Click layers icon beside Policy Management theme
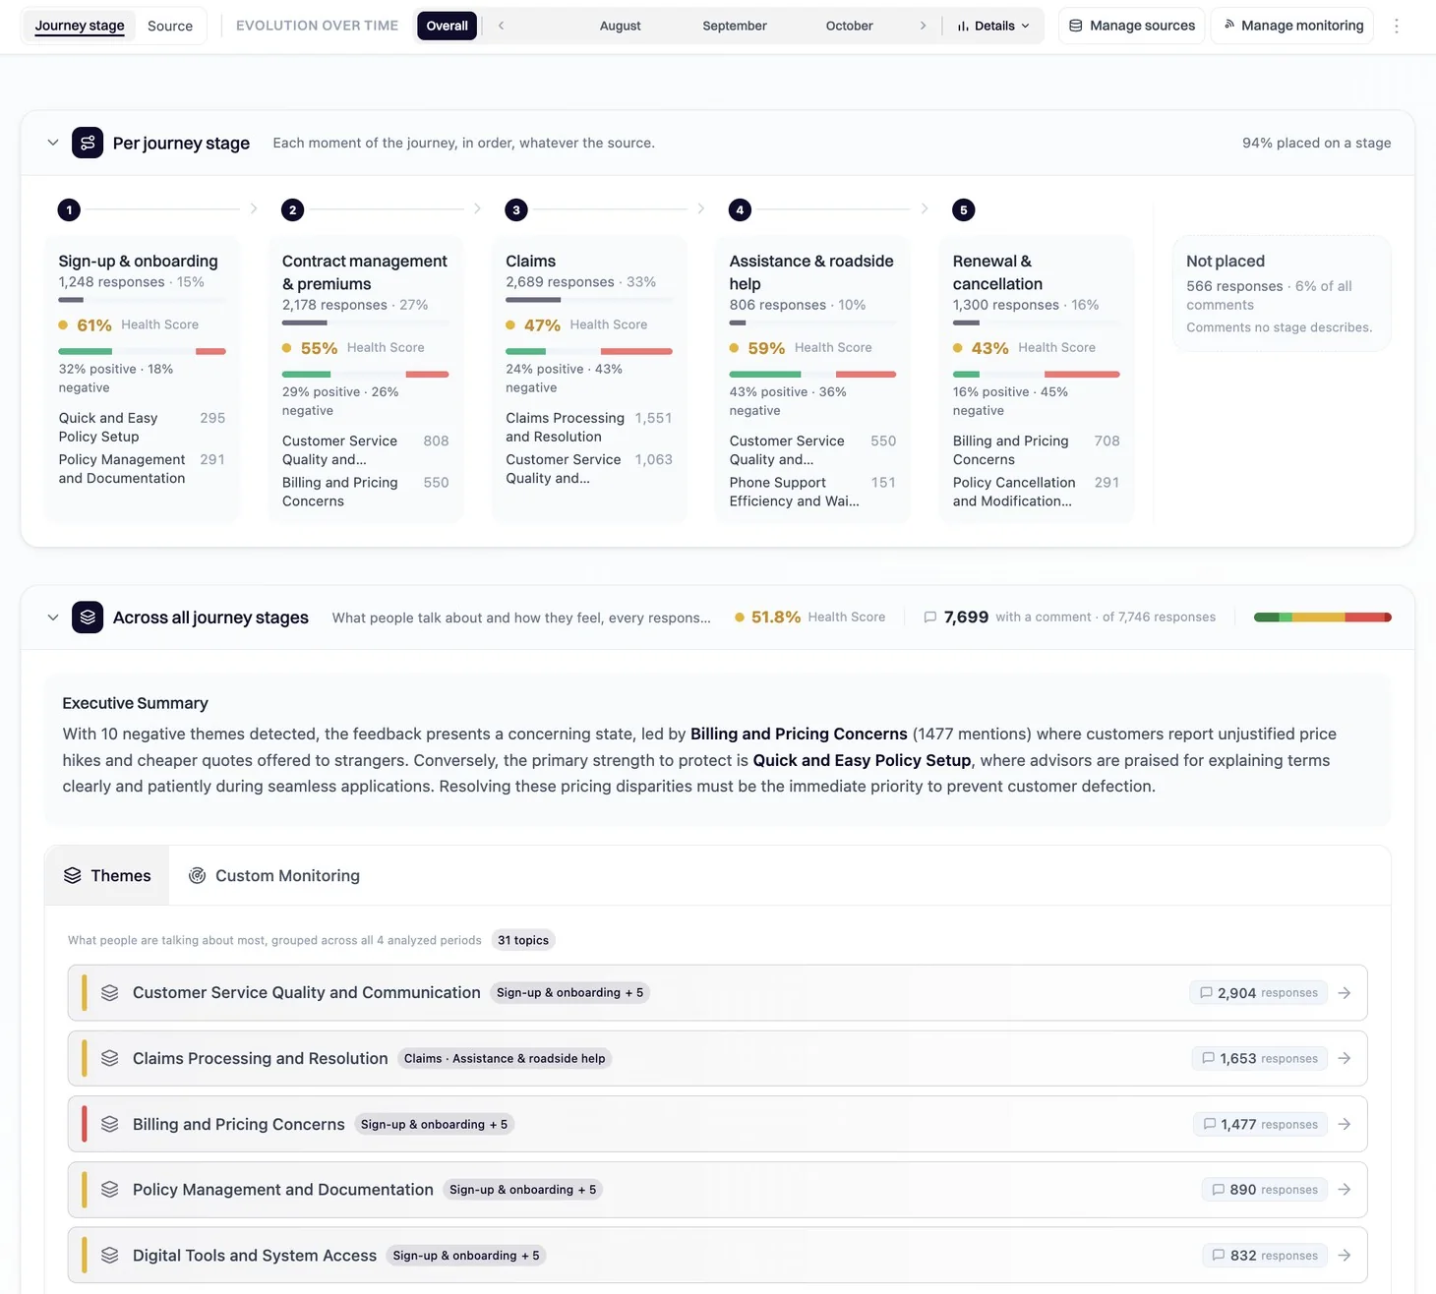The height and width of the screenshot is (1294, 1436). (110, 1190)
